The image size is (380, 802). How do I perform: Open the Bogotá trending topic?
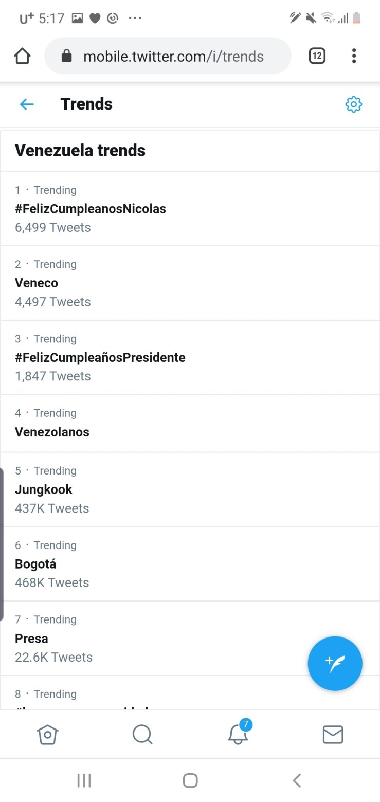35,564
